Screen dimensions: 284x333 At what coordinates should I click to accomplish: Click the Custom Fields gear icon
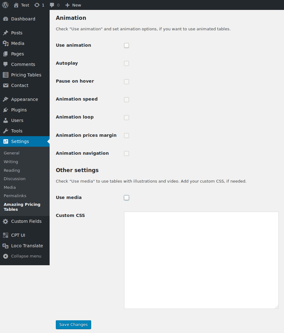click(6, 221)
